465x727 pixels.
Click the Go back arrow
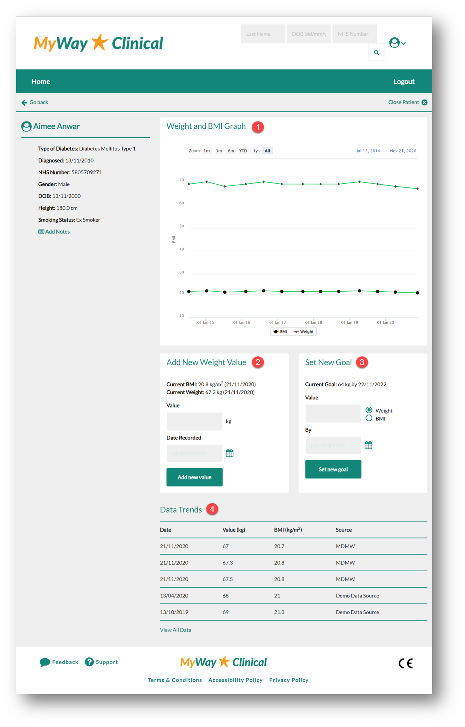(x=24, y=103)
